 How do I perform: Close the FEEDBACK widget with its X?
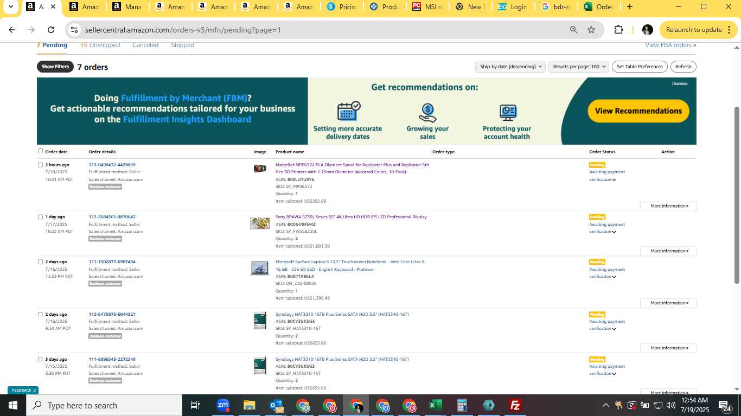click(x=34, y=391)
